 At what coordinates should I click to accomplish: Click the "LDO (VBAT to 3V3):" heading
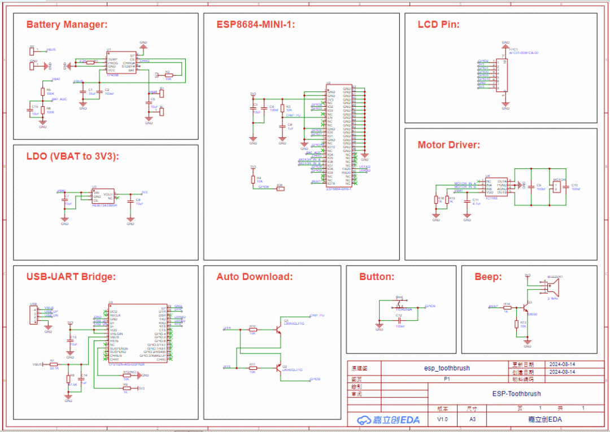point(73,156)
